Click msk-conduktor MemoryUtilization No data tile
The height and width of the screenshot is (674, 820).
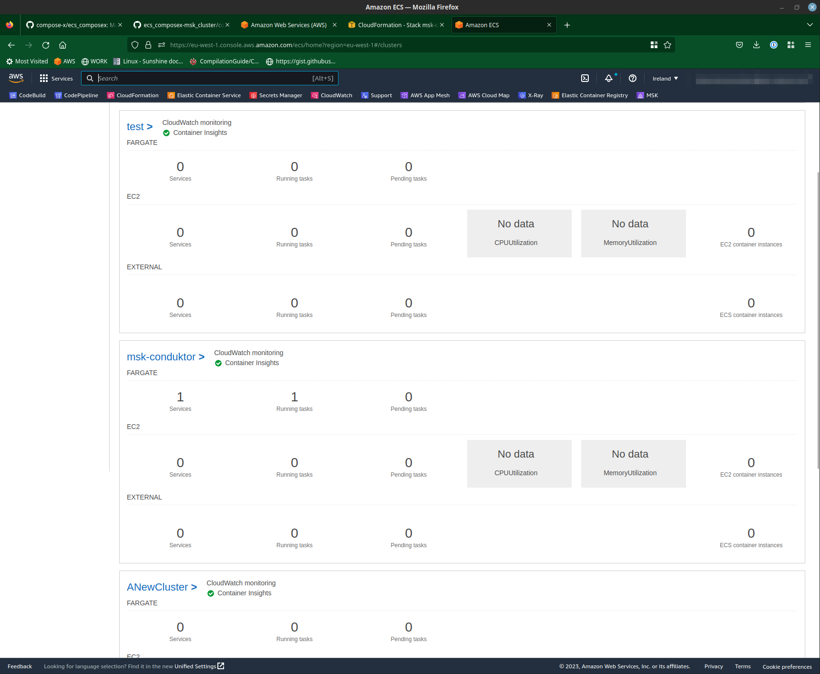click(634, 464)
